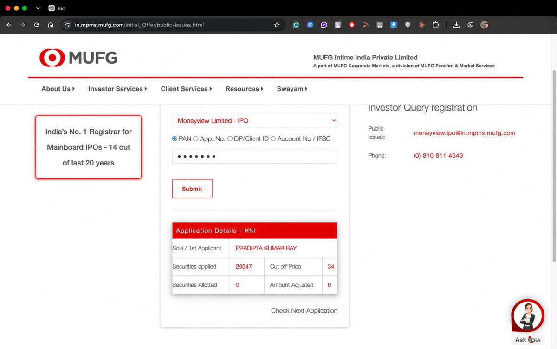Image resolution: width=557 pixels, height=349 pixels.
Task: Open the Extensions puzzle piece menu
Action: click(x=436, y=25)
